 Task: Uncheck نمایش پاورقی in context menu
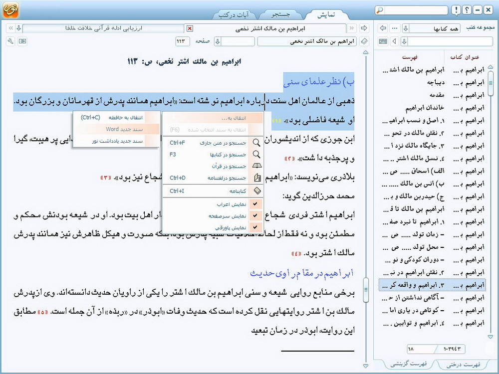pyautogui.click(x=256, y=227)
